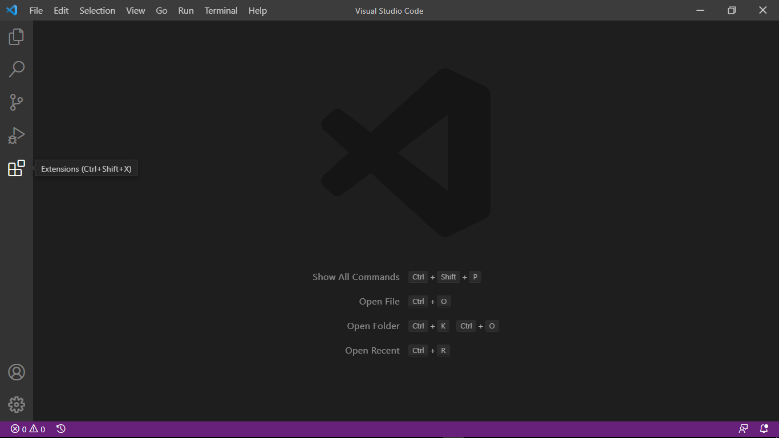Click the Accounts icon
Viewport: 779px width, 438px height.
coord(17,372)
